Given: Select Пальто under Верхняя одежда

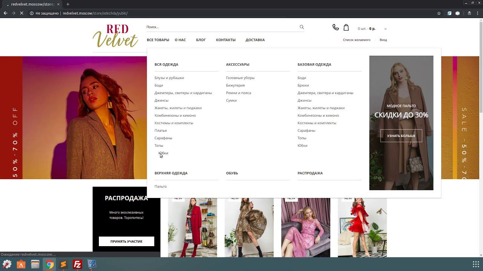Looking at the screenshot, I should (x=160, y=186).
